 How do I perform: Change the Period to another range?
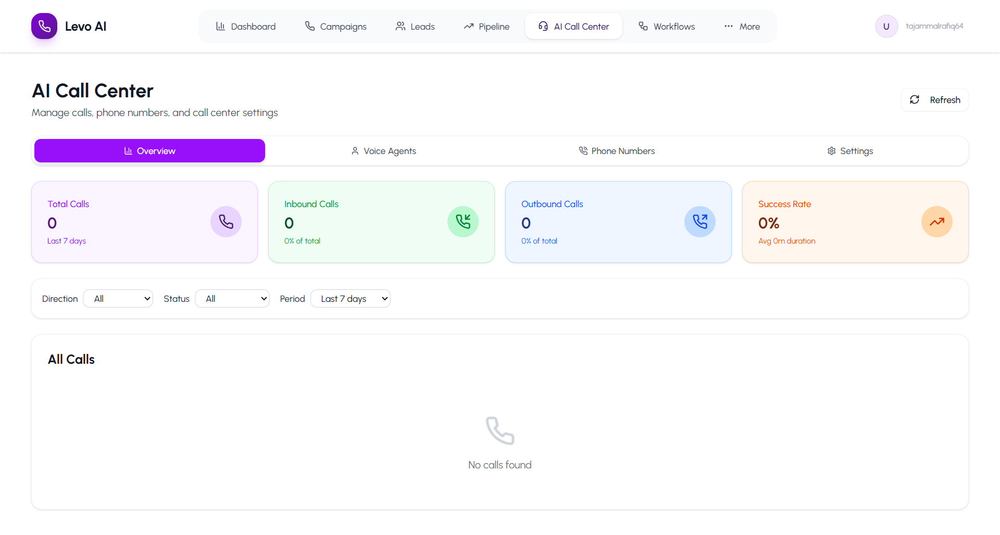[351, 298]
